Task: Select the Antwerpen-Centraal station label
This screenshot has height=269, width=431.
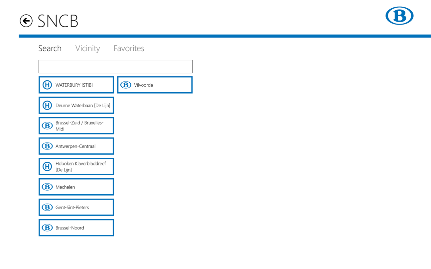Action: click(x=75, y=146)
